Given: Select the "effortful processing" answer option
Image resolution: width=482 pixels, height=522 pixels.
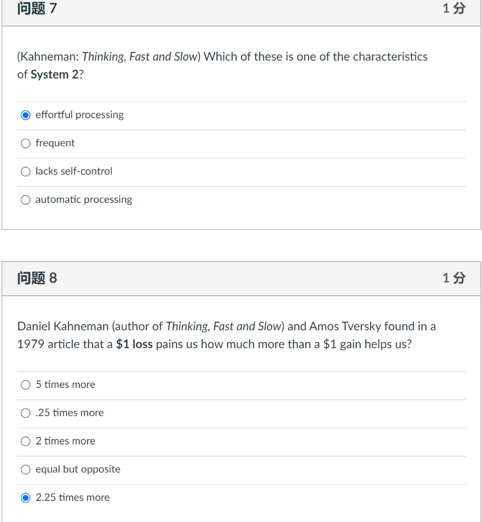Looking at the screenshot, I should (25, 115).
